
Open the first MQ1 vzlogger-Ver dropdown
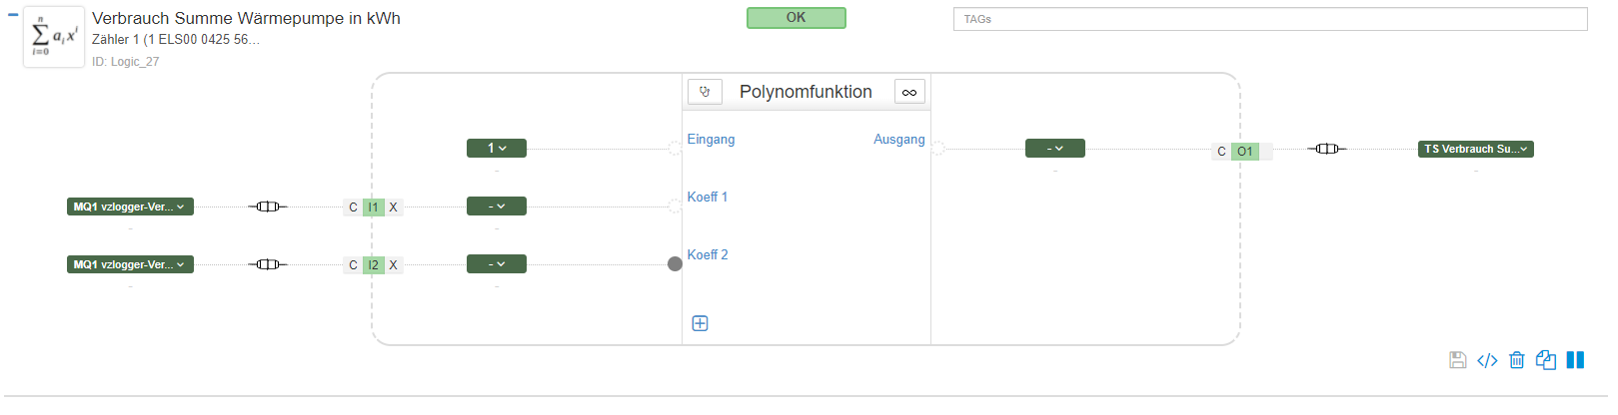(130, 207)
